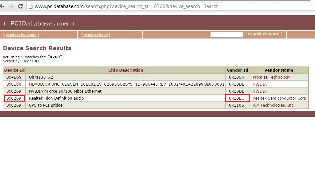Click the page icon in the address bar
315x176 pixels.
(x=31, y=6)
